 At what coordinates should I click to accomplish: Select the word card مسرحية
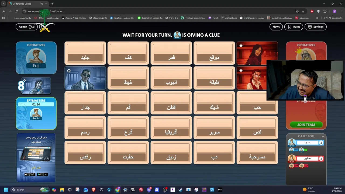coord(257,153)
